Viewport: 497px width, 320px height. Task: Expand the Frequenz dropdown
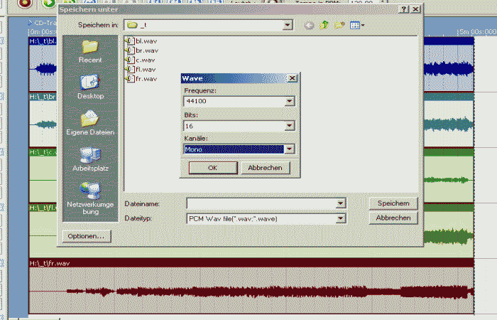289,102
